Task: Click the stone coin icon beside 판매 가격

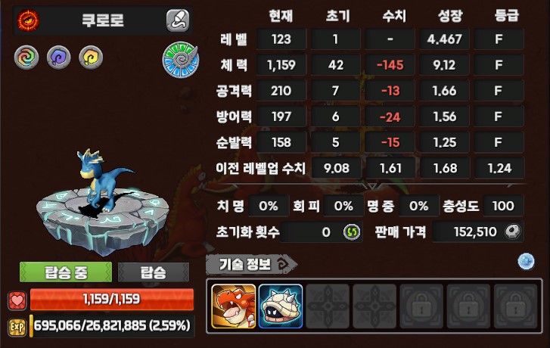Action: (512, 231)
